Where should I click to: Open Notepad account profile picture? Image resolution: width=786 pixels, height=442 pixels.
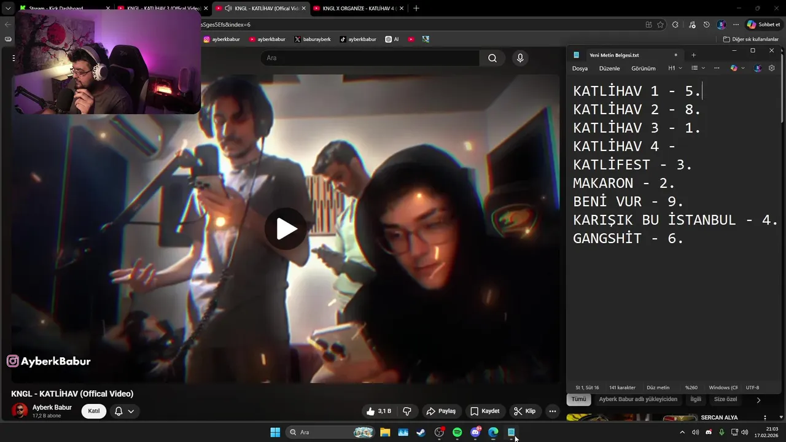[758, 68]
